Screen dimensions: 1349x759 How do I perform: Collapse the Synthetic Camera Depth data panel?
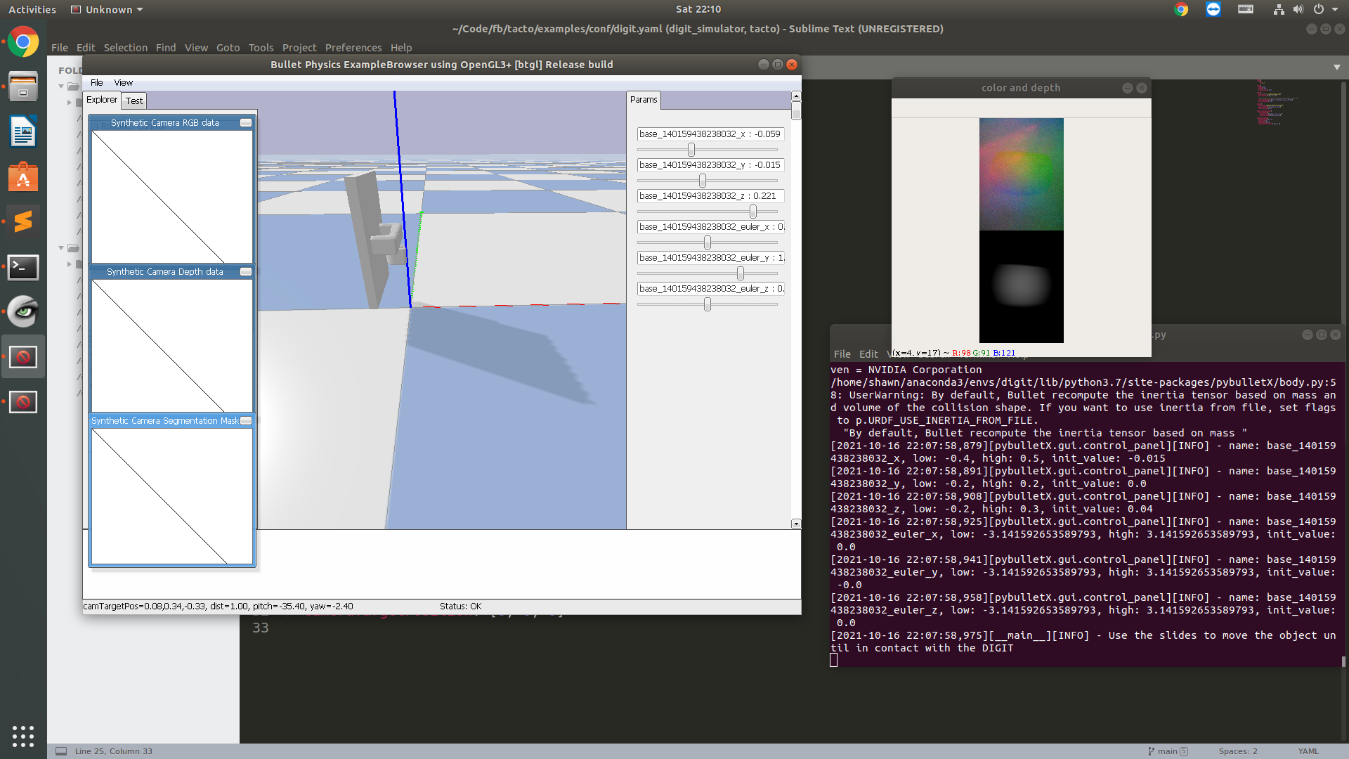245,271
